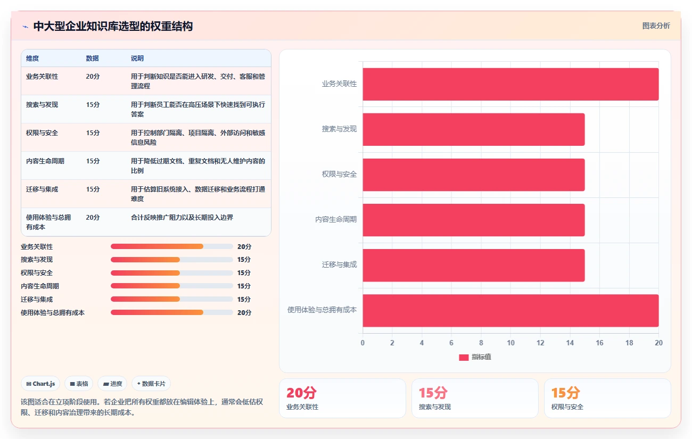Click the 搜索与发现 bar in chart
This screenshot has width=692, height=439.
click(474, 129)
